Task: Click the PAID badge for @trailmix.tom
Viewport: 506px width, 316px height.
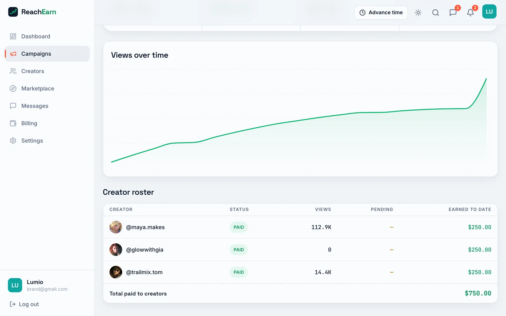Action: (239, 272)
